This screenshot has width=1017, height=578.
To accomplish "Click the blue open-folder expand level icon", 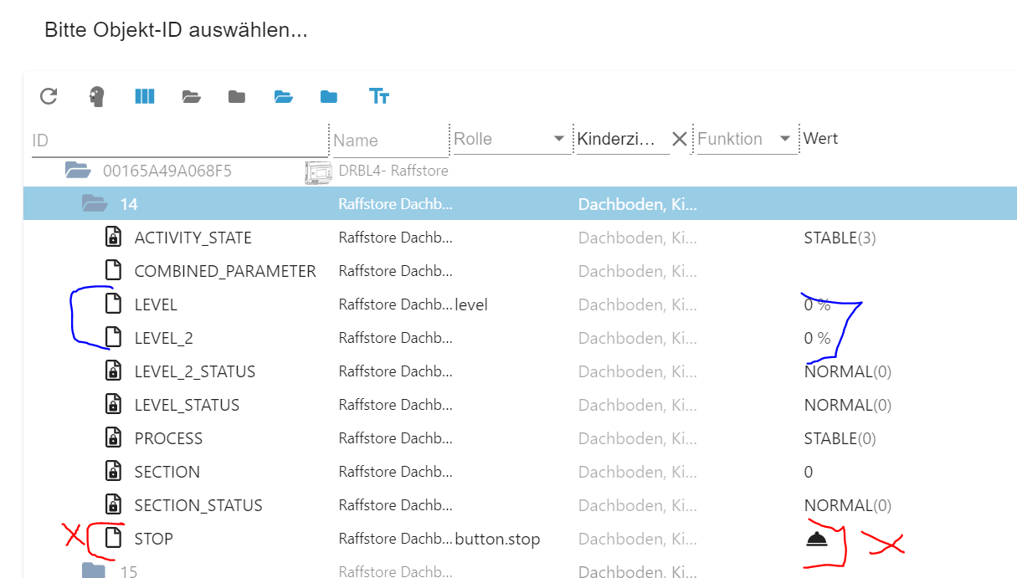I will [x=284, y=96].
